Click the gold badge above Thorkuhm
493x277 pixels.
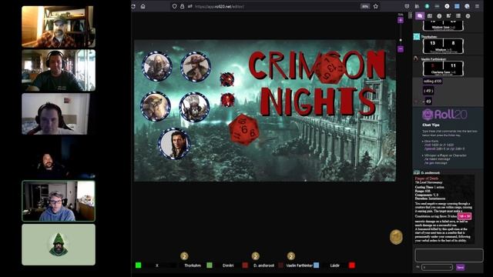coord(184,256)
